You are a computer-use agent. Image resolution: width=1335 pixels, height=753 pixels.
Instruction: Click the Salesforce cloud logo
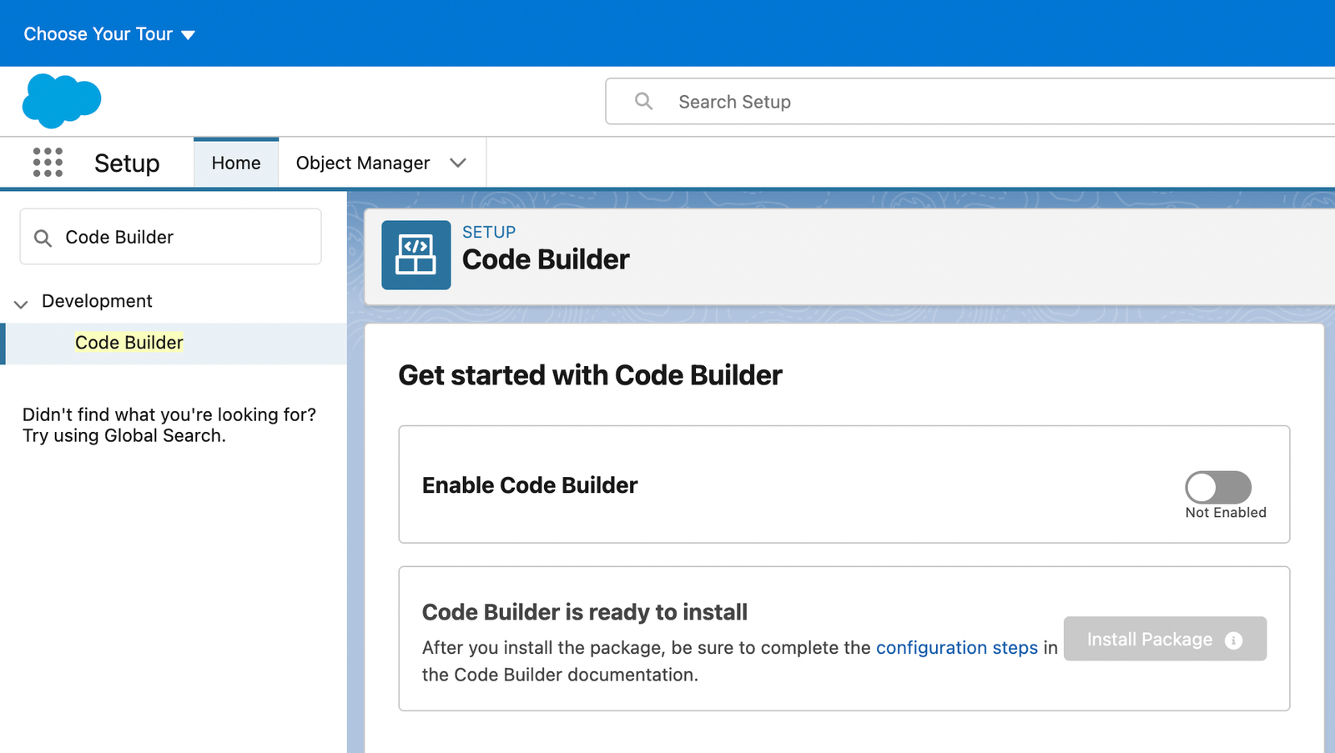[x=62, y=100]
